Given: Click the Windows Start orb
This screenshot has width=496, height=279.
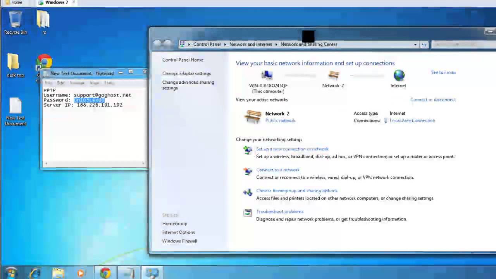Looking at the screenshot, I should tap(11, 273).
